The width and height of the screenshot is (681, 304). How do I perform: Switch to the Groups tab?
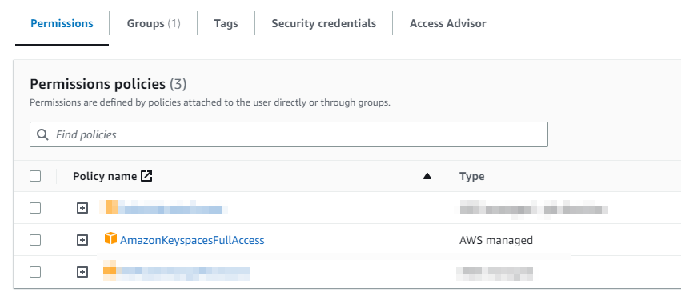coord(154,23)
